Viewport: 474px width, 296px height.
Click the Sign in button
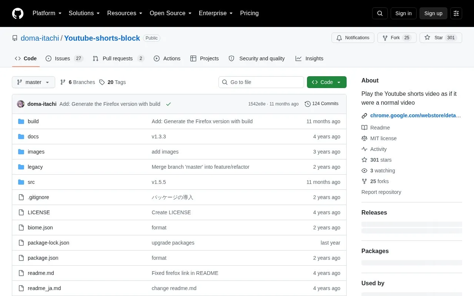pos(403,13)
